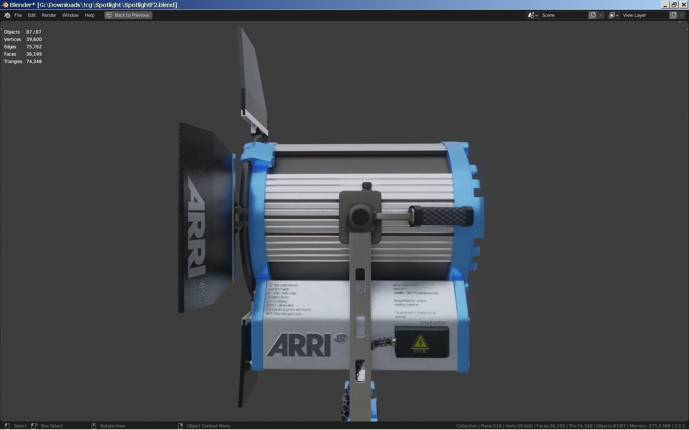Image resolution: width=689 pixels, height=430 pixels.
Task: Click the Vertices 39,600 statistic
Action: tap(23, 39)
